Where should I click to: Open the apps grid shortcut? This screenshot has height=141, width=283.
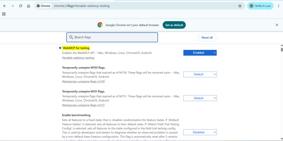click(x=4, y=14)
